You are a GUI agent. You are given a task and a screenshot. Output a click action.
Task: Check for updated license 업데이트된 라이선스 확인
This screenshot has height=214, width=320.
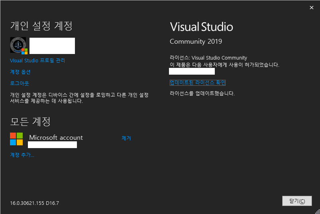pos(198,83)
